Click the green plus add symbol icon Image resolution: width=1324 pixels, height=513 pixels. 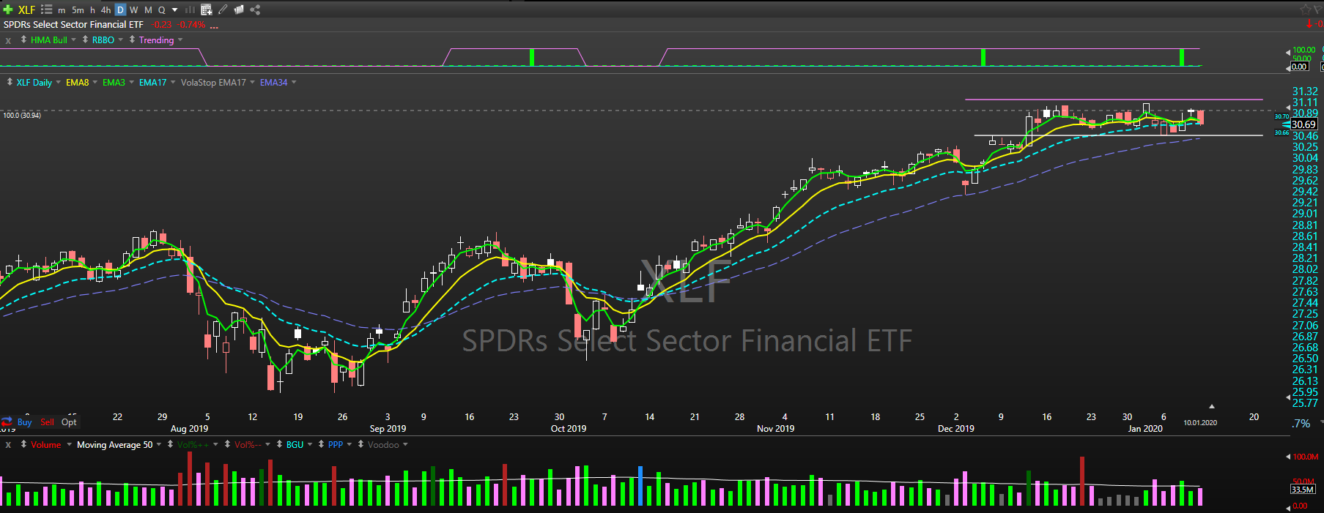8,10
